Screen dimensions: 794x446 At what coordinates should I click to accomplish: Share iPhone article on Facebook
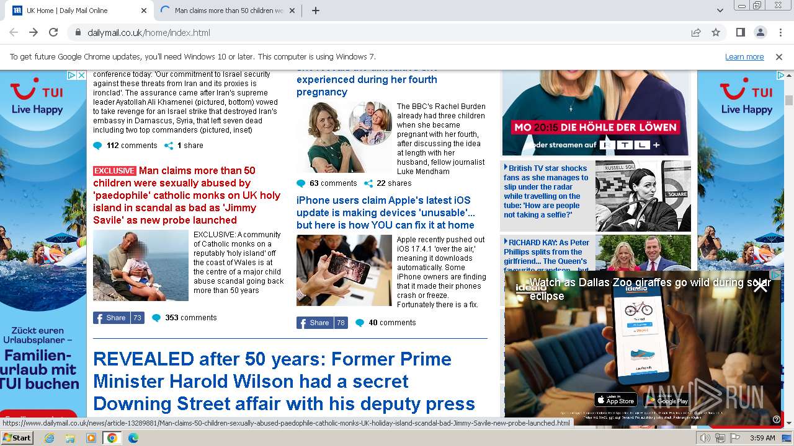tap(322, 323)
